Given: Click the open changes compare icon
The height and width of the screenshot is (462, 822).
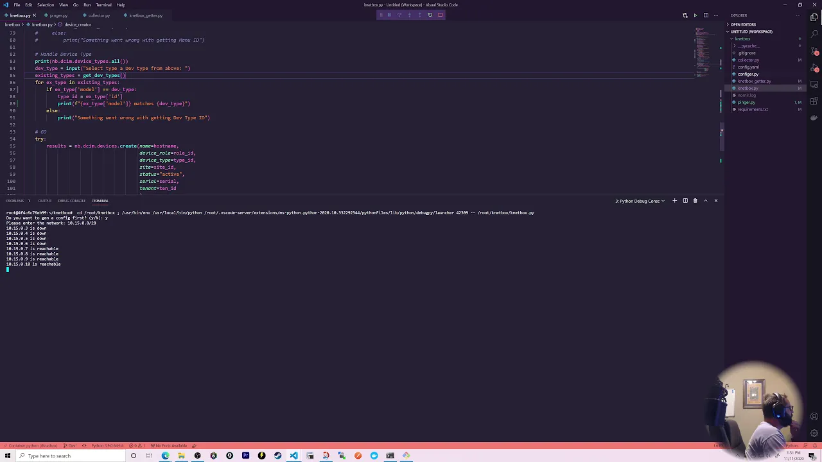Looking at the screenshot, I should click(x=685, y=15).
